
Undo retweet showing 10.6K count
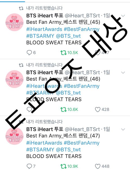point(63,109)
